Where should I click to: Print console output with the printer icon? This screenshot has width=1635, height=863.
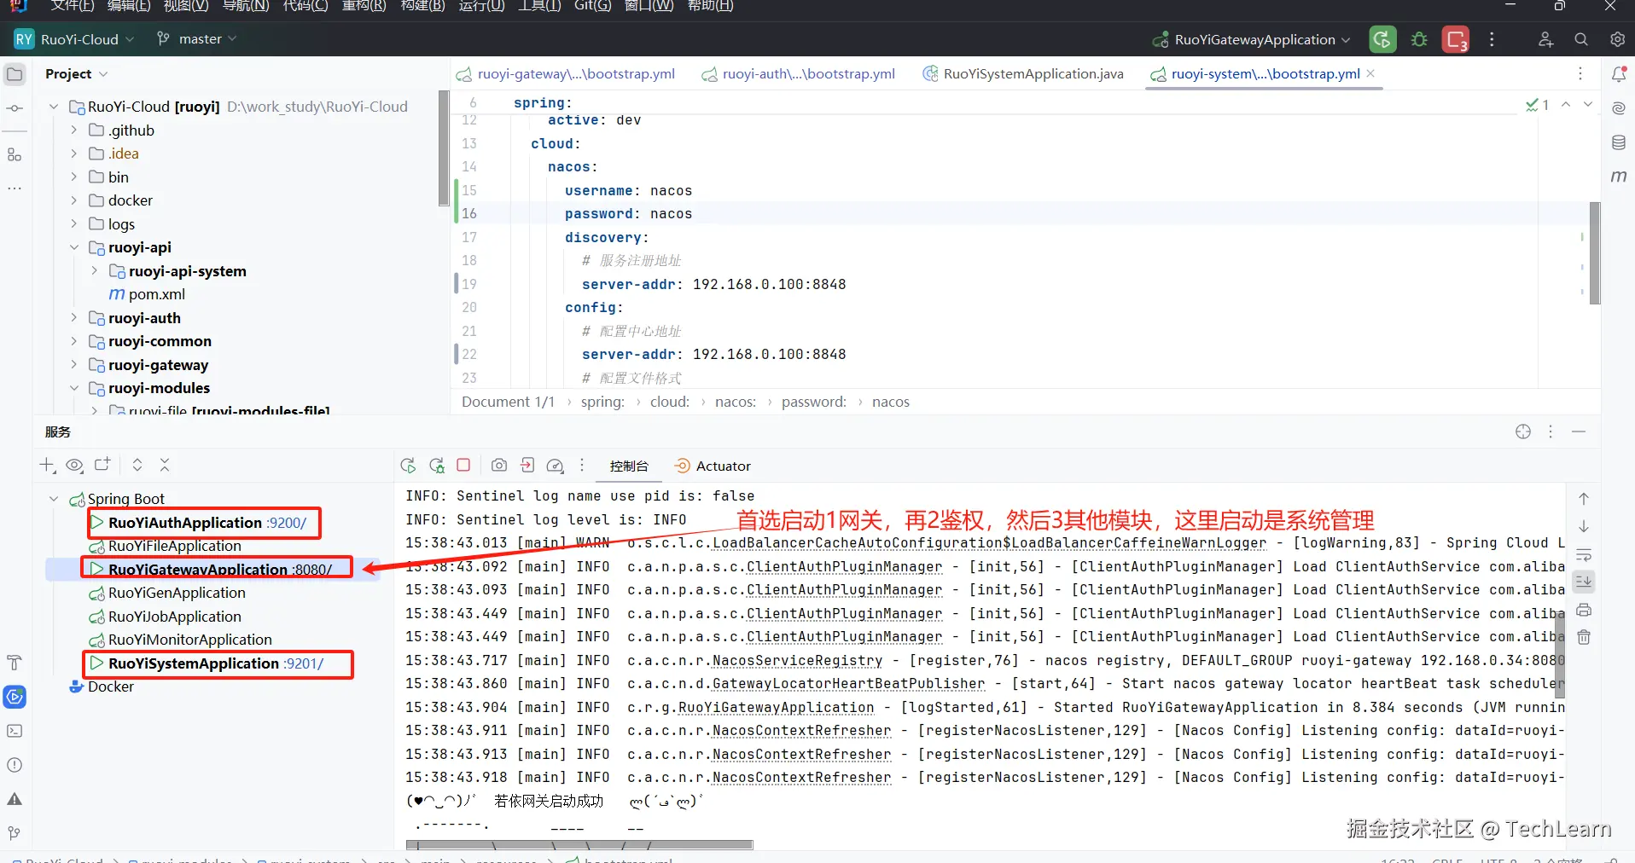coord(1584,610)
